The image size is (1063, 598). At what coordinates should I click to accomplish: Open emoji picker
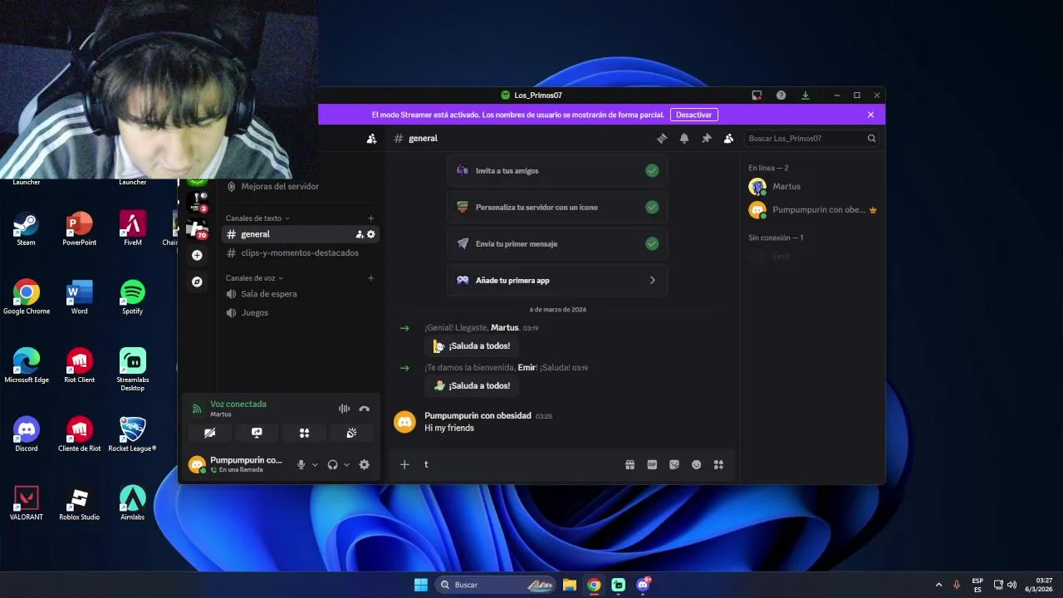click(697, 465)
